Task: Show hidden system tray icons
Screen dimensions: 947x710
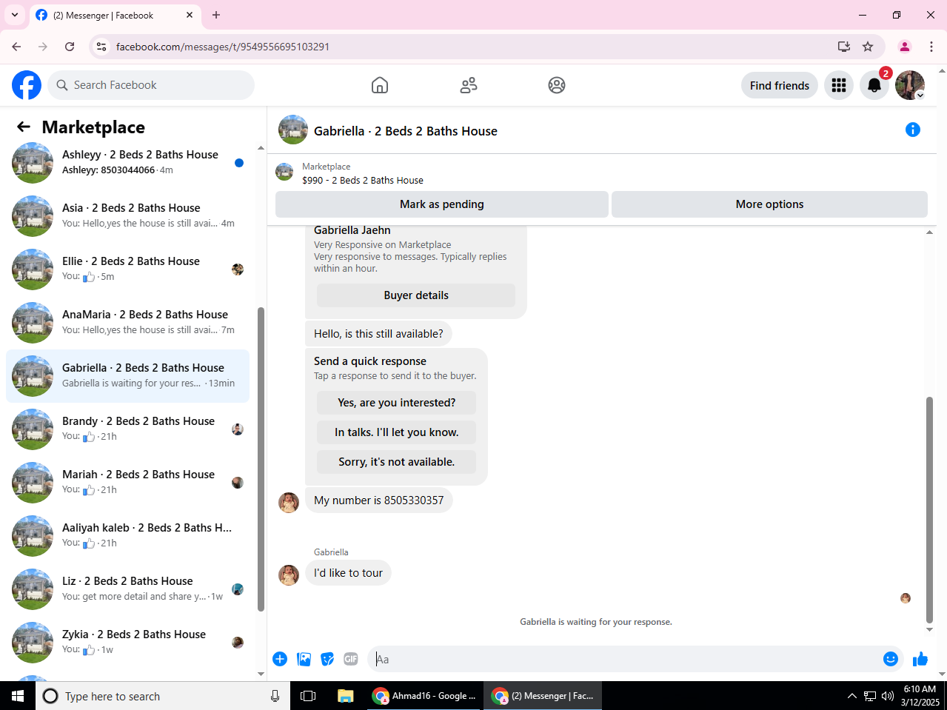Action: coord(851,696)
